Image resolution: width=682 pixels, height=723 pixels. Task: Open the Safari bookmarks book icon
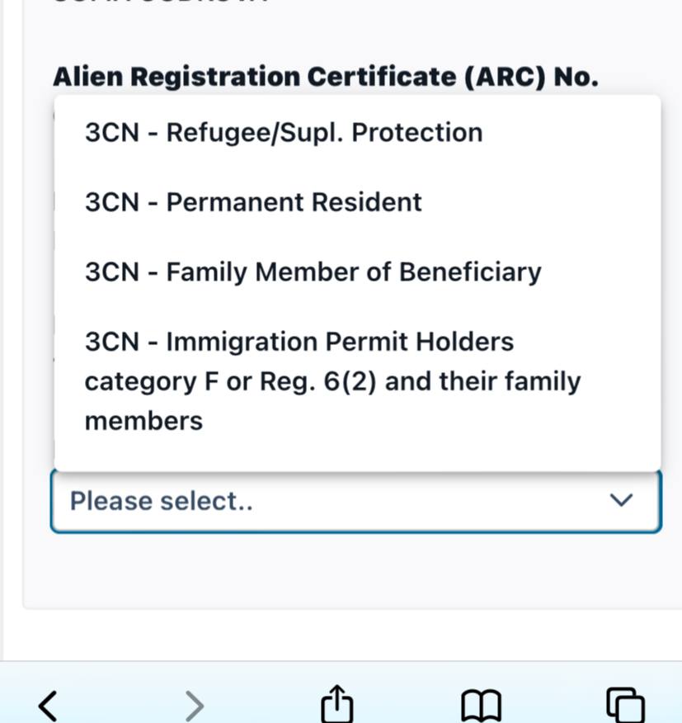coord(481,706)
